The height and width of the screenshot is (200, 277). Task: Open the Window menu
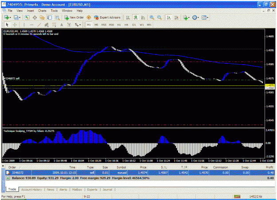(67, 11)
